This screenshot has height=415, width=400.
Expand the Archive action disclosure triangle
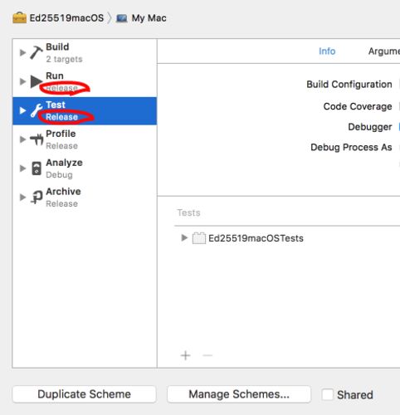click(22, 198)
